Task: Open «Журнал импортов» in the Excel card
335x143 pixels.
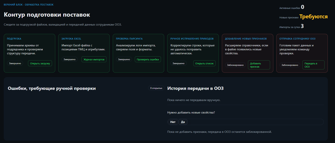Action: pyautogui.click(x=94, y=60)
